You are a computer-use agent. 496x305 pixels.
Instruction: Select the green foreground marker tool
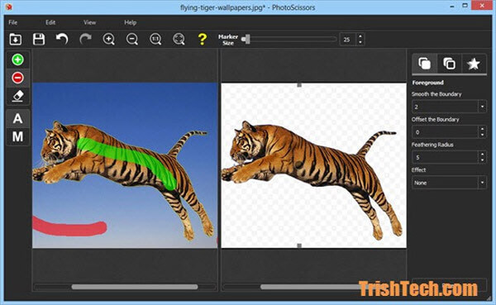point(17,60)
